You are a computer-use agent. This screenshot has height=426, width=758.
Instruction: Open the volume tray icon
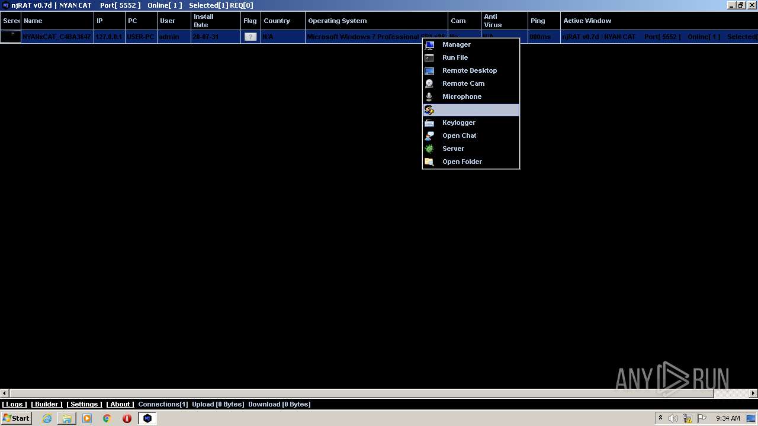click(673, 418)
